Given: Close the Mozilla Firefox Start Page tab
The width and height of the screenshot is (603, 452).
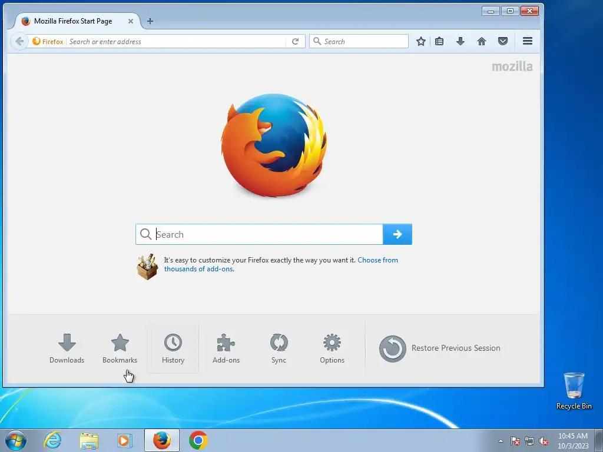Looking at the screenshot, I should (131, 21).
